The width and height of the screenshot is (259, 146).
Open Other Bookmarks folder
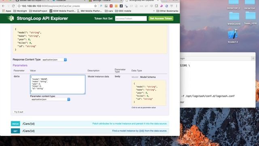click(167, 11)
